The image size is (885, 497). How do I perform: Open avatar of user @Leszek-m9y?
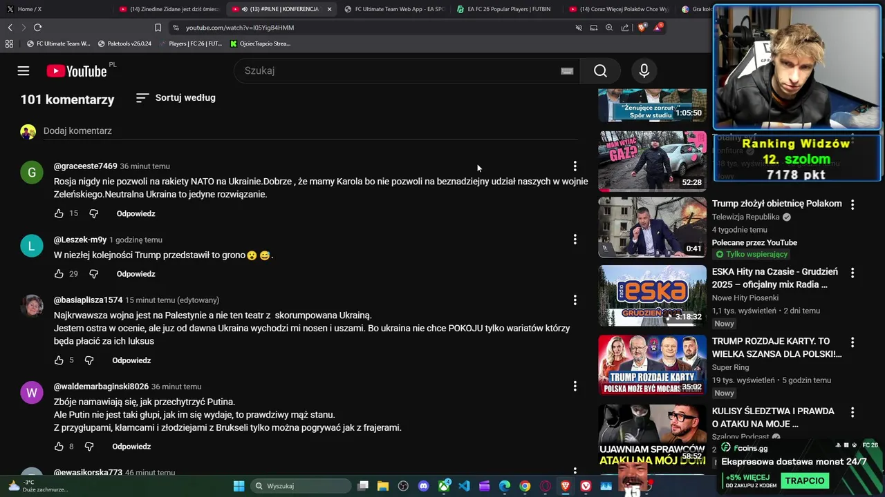[x=32, y=246]
